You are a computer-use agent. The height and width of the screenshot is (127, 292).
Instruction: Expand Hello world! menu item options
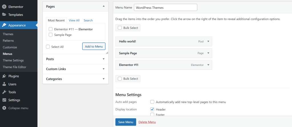tap(208, 41)
